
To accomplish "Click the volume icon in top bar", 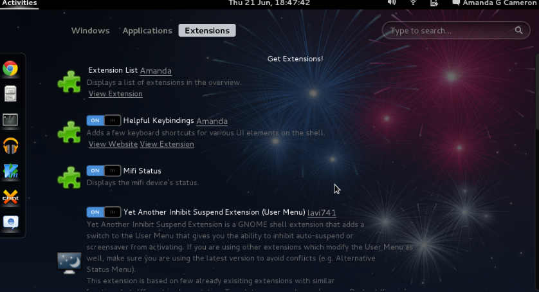I will point(392,3).
